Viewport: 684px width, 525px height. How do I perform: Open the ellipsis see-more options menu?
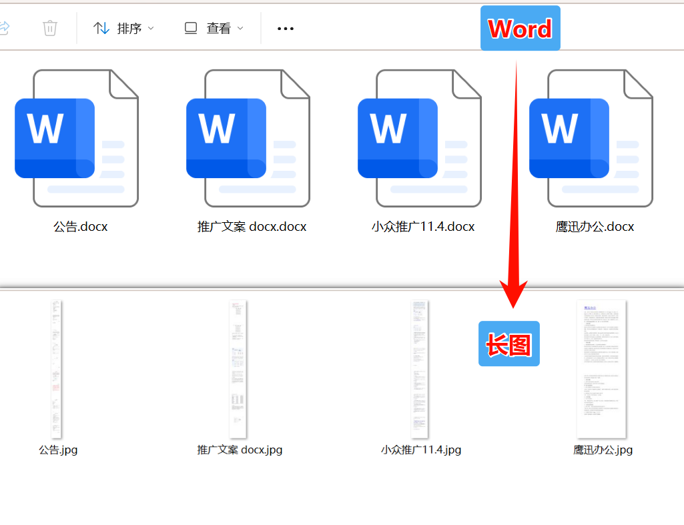285,28
